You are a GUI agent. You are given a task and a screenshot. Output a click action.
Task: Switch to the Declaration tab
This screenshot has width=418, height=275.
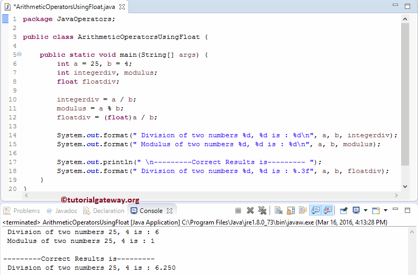point(104,211)
